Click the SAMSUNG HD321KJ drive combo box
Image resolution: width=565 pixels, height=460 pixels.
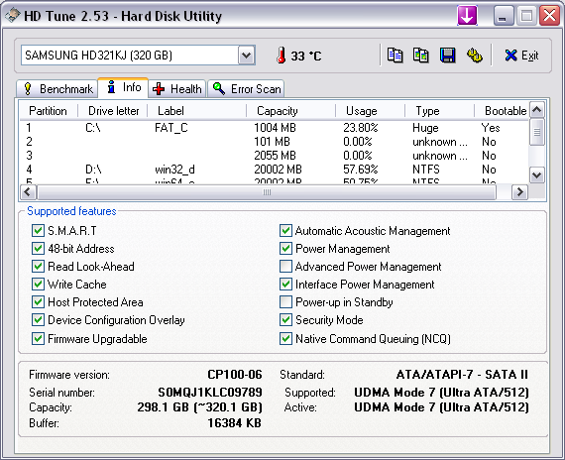(x=138, y=56)
